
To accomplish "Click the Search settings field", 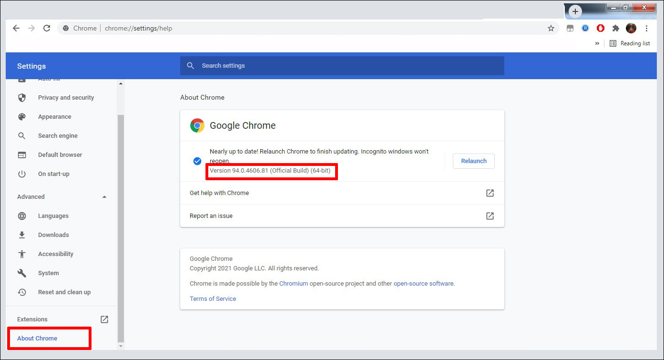I will pyautogui.click(x=342, y=66).
